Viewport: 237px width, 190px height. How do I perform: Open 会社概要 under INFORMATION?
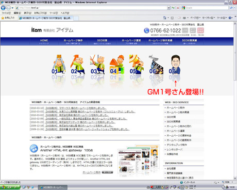(x=171, y=168)
